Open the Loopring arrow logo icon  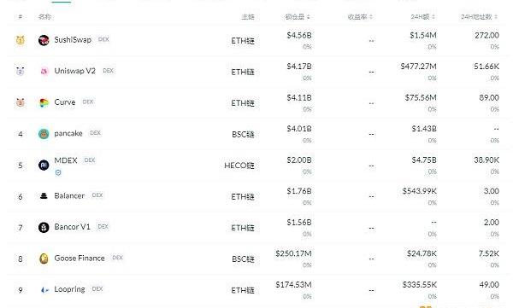44,290
